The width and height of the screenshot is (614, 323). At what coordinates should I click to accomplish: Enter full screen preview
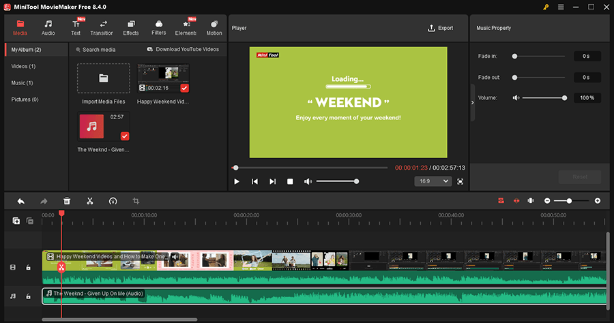[x=460, y=181]
